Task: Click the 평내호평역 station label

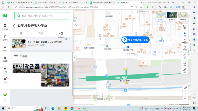Action: click(x=125, y=80)
